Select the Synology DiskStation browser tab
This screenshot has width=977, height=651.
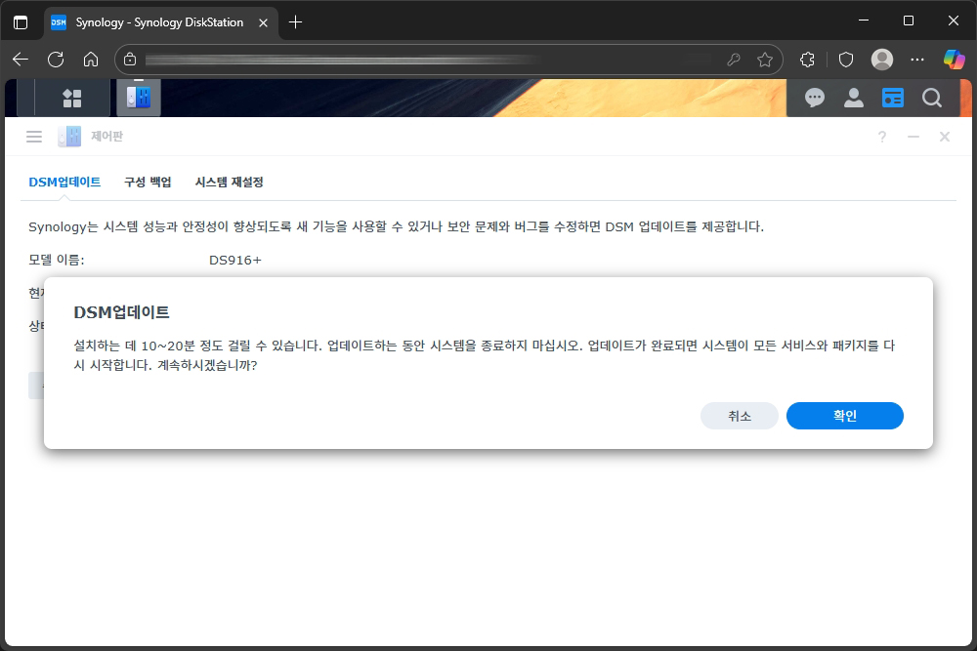[x=161, y=22]
